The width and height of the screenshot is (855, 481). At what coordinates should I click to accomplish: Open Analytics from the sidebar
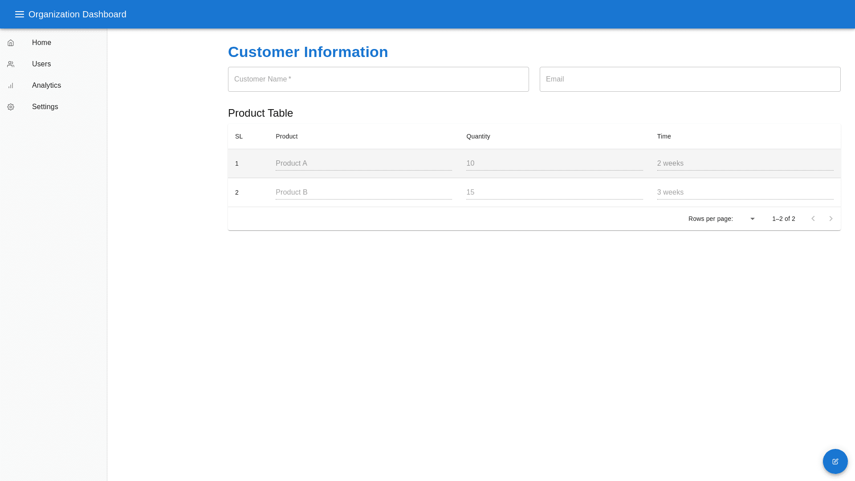46,86
